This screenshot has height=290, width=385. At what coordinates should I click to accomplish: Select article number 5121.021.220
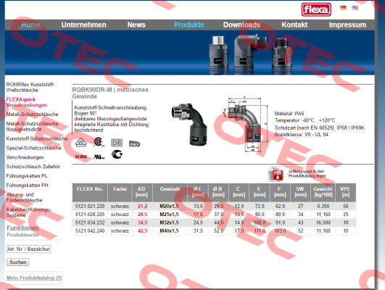point(90,206)
